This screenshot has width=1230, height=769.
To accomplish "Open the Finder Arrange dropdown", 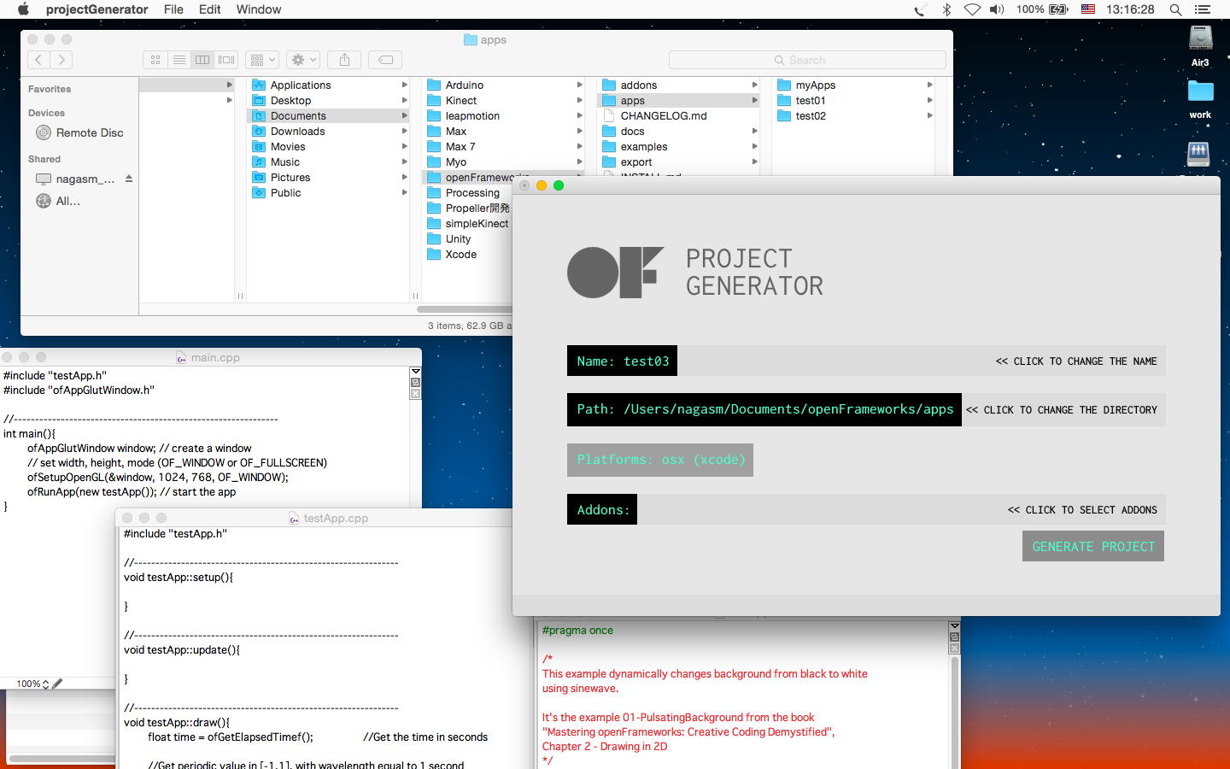I will coord(262,60).
